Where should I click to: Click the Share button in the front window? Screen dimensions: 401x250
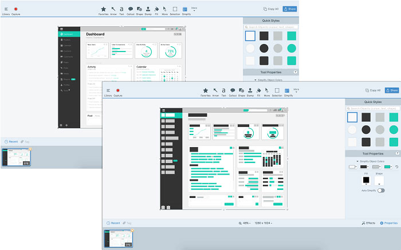tap(392, 90)
